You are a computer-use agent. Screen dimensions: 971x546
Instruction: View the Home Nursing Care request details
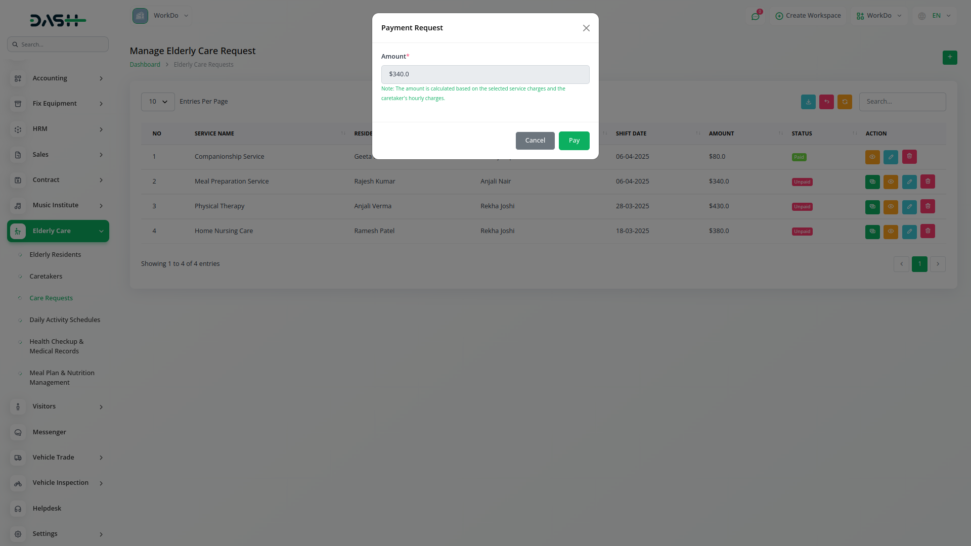pyautogui.click(x=890, y=232)
